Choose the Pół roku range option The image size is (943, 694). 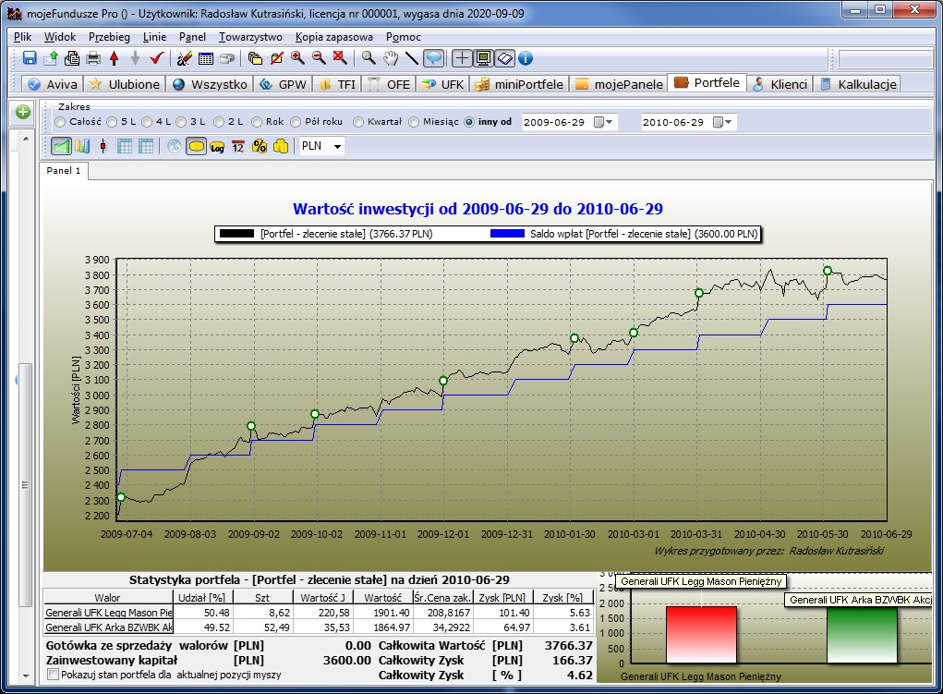pos(296,122)
